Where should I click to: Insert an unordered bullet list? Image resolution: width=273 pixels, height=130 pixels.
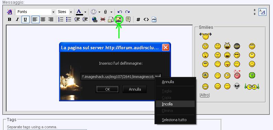coord(69,19)
